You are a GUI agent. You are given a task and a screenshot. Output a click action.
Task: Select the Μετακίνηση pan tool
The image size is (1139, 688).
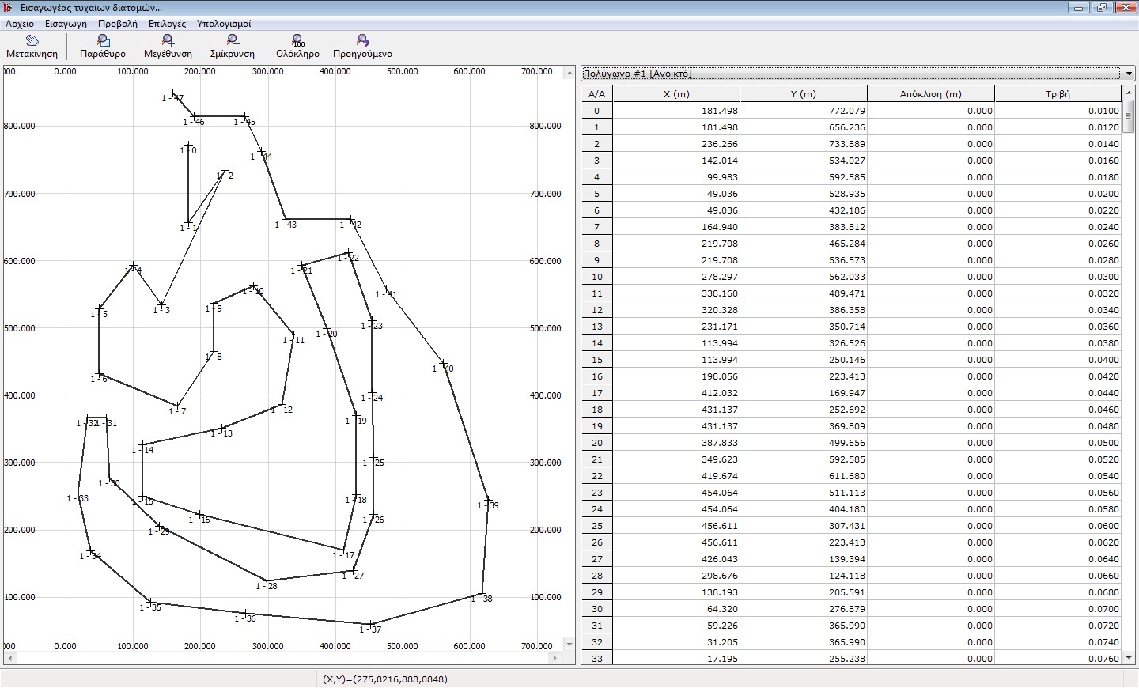pos(32,46)
